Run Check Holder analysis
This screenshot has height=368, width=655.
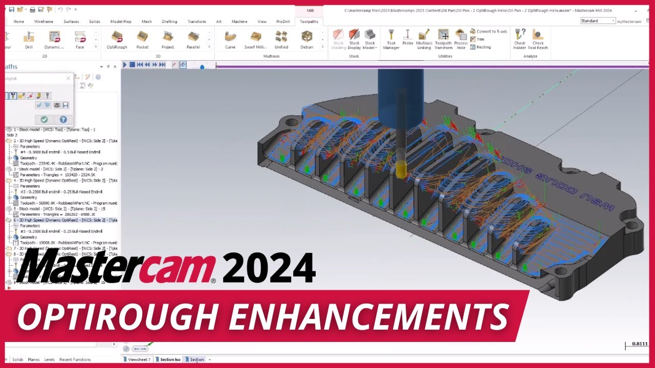click(520, 39)
